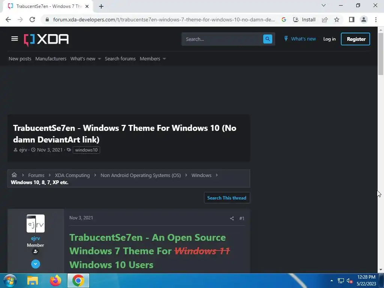Click the share this page icon

coord(325,19)
